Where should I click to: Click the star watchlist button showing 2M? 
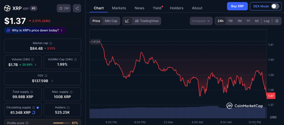[x=64, y=8]
